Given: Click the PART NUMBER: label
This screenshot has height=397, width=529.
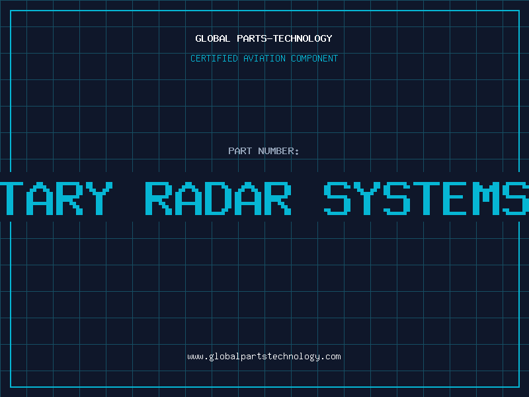Looking at the screenshot, I should (x=264, y=151).
